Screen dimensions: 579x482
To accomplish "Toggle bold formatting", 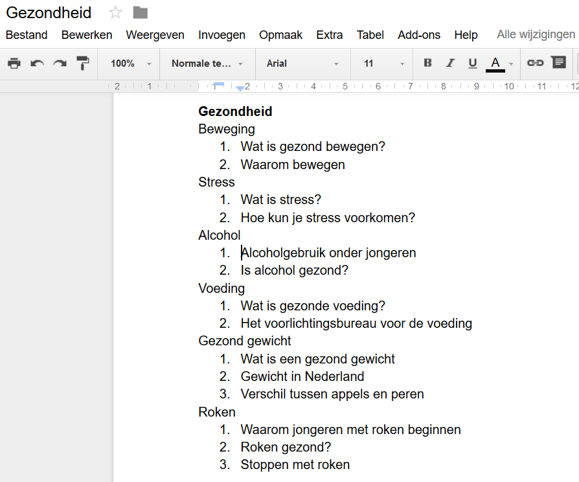I will click(x=427, y=63).
